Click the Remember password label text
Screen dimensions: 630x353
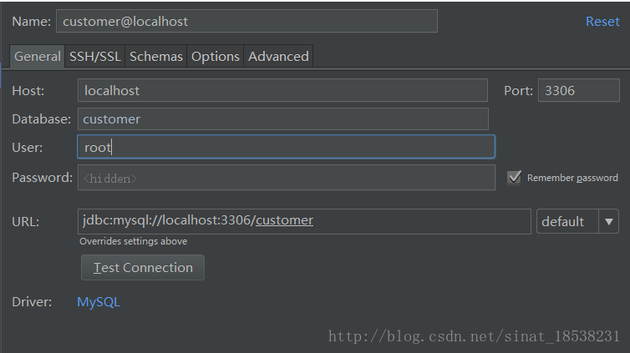(x=572, y=178)
